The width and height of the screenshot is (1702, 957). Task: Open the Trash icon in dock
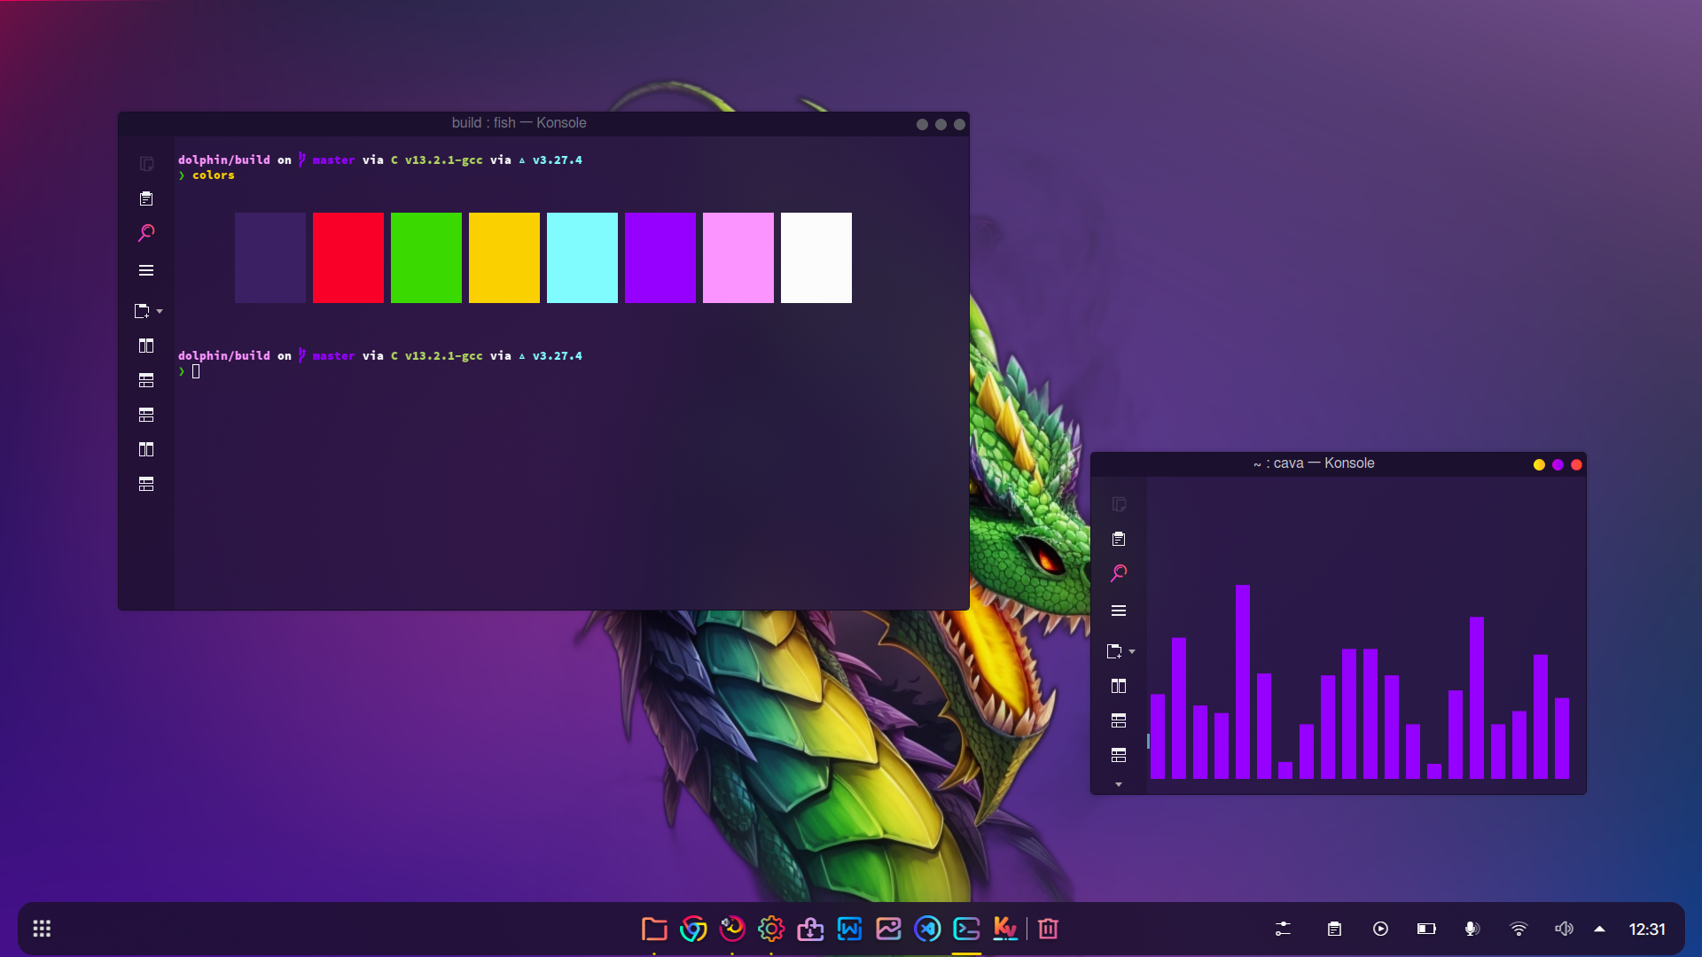(1048, 929)
